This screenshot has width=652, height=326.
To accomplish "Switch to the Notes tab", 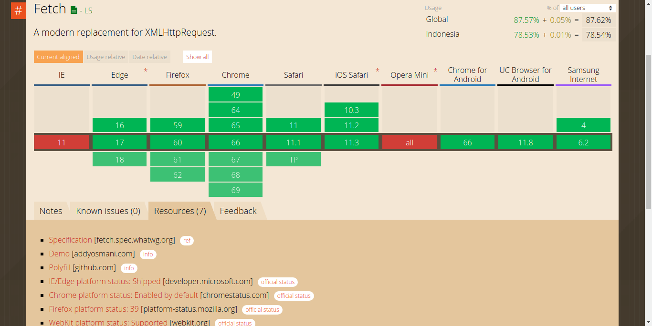I will [50, 211].
